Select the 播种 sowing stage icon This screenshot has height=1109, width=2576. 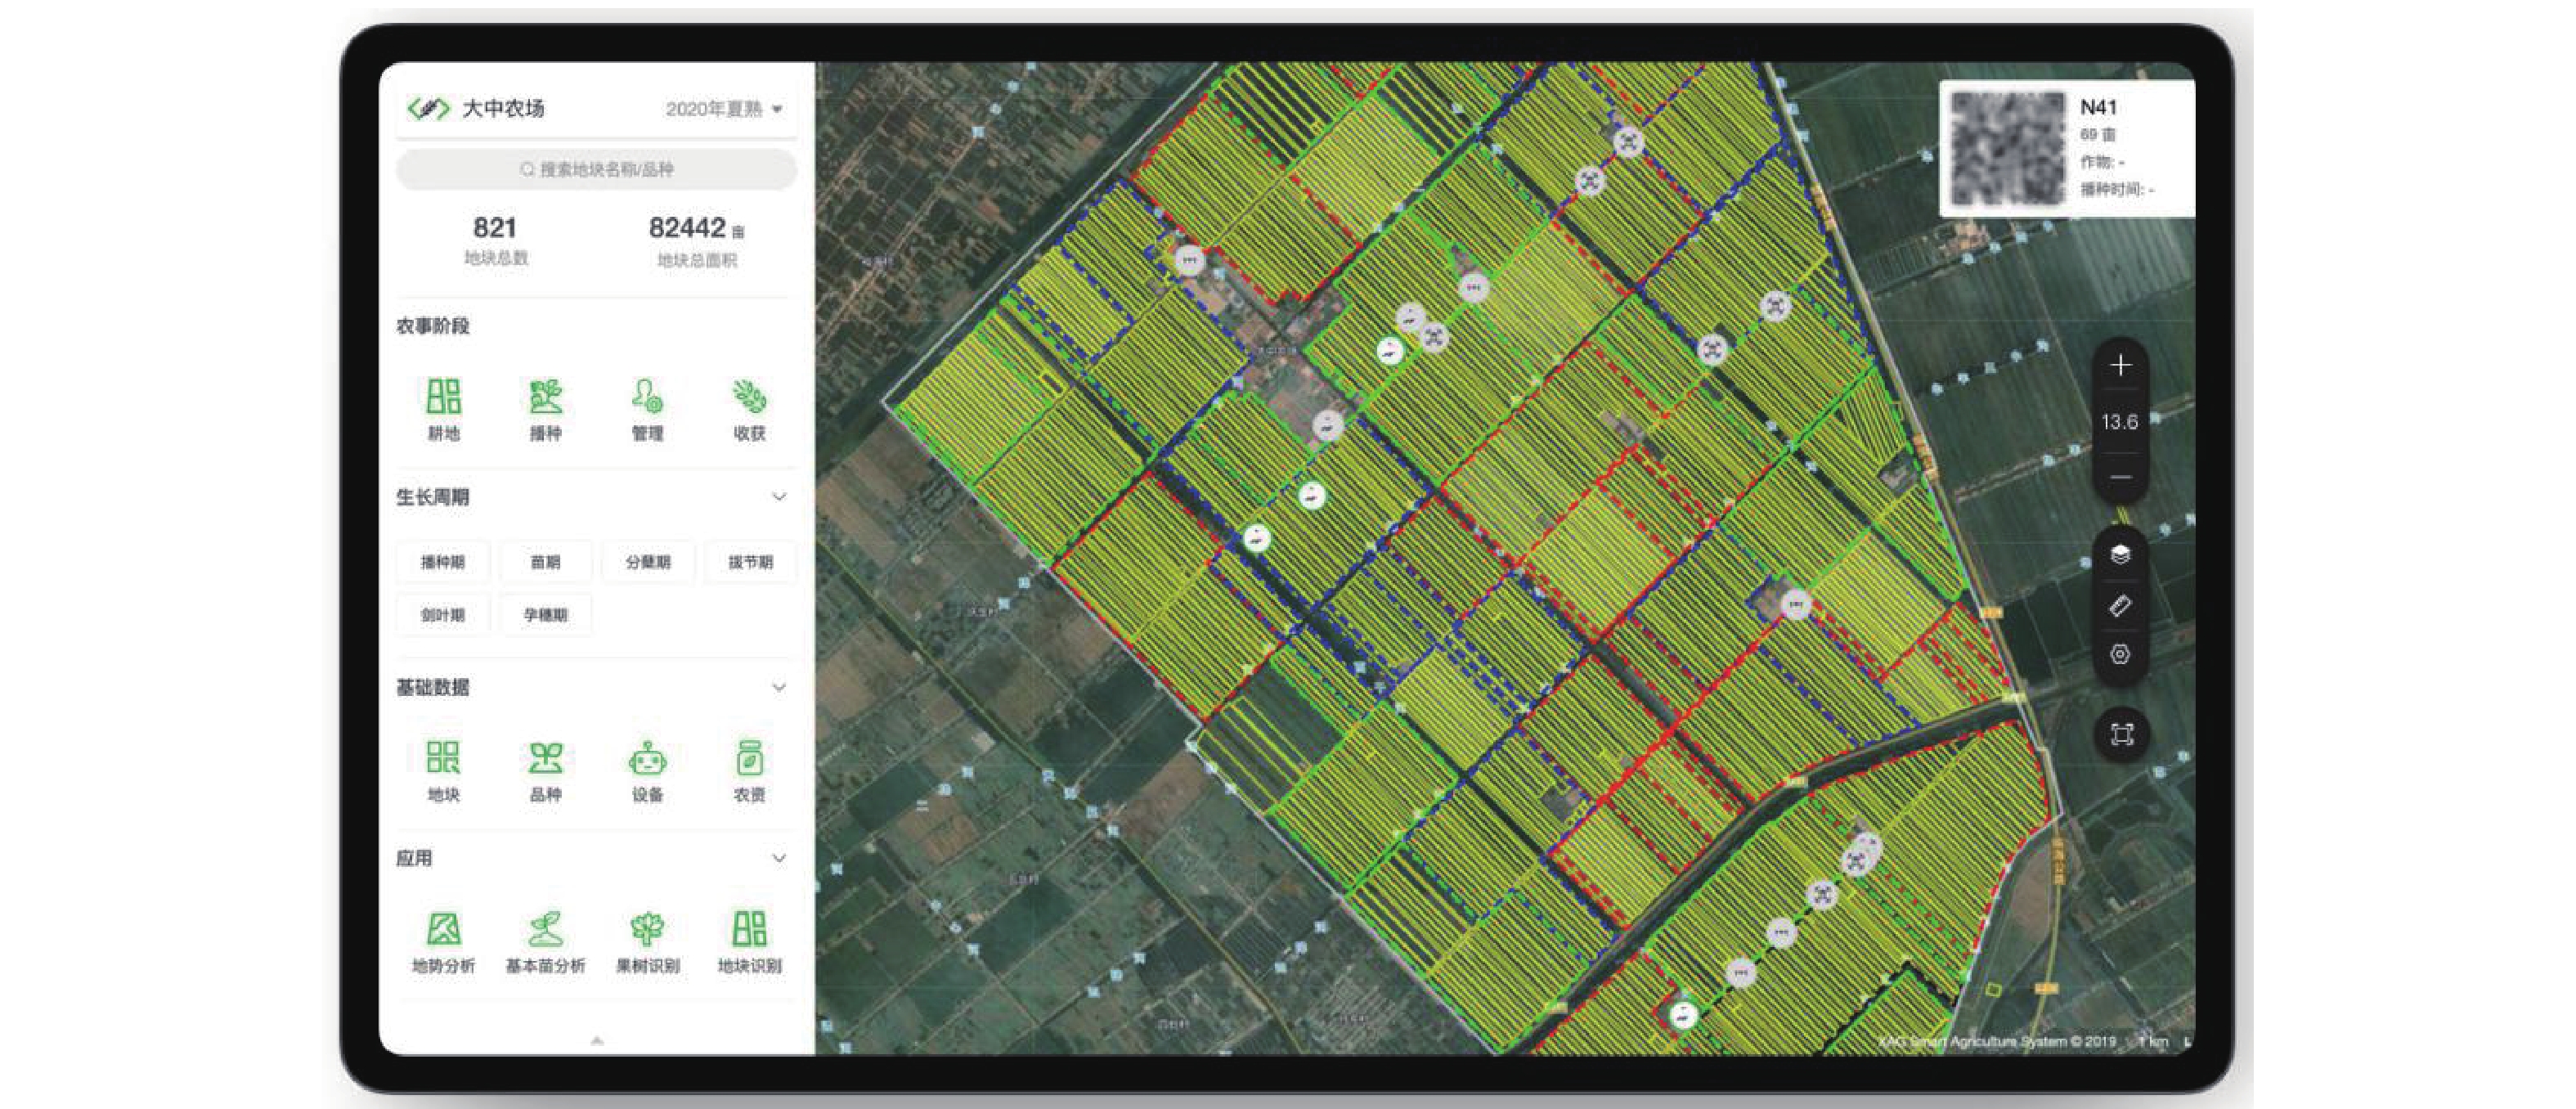pos(545,407)
